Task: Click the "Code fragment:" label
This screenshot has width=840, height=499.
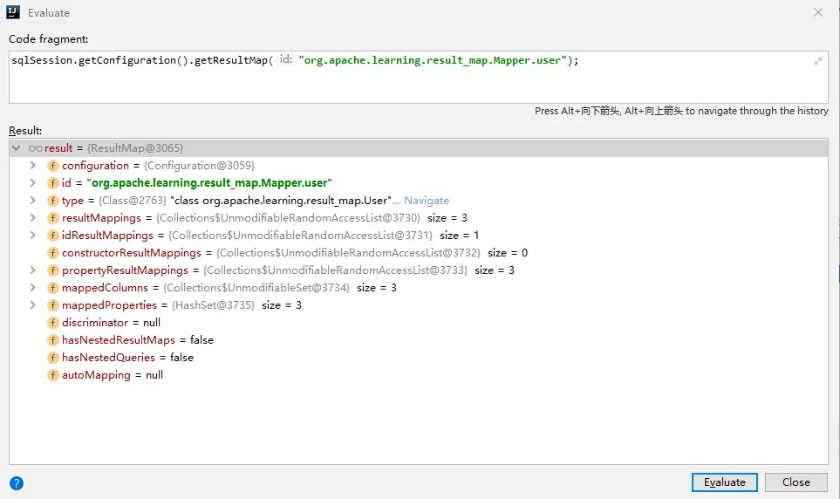Action: pyautogui.click(x=48, y=39)
